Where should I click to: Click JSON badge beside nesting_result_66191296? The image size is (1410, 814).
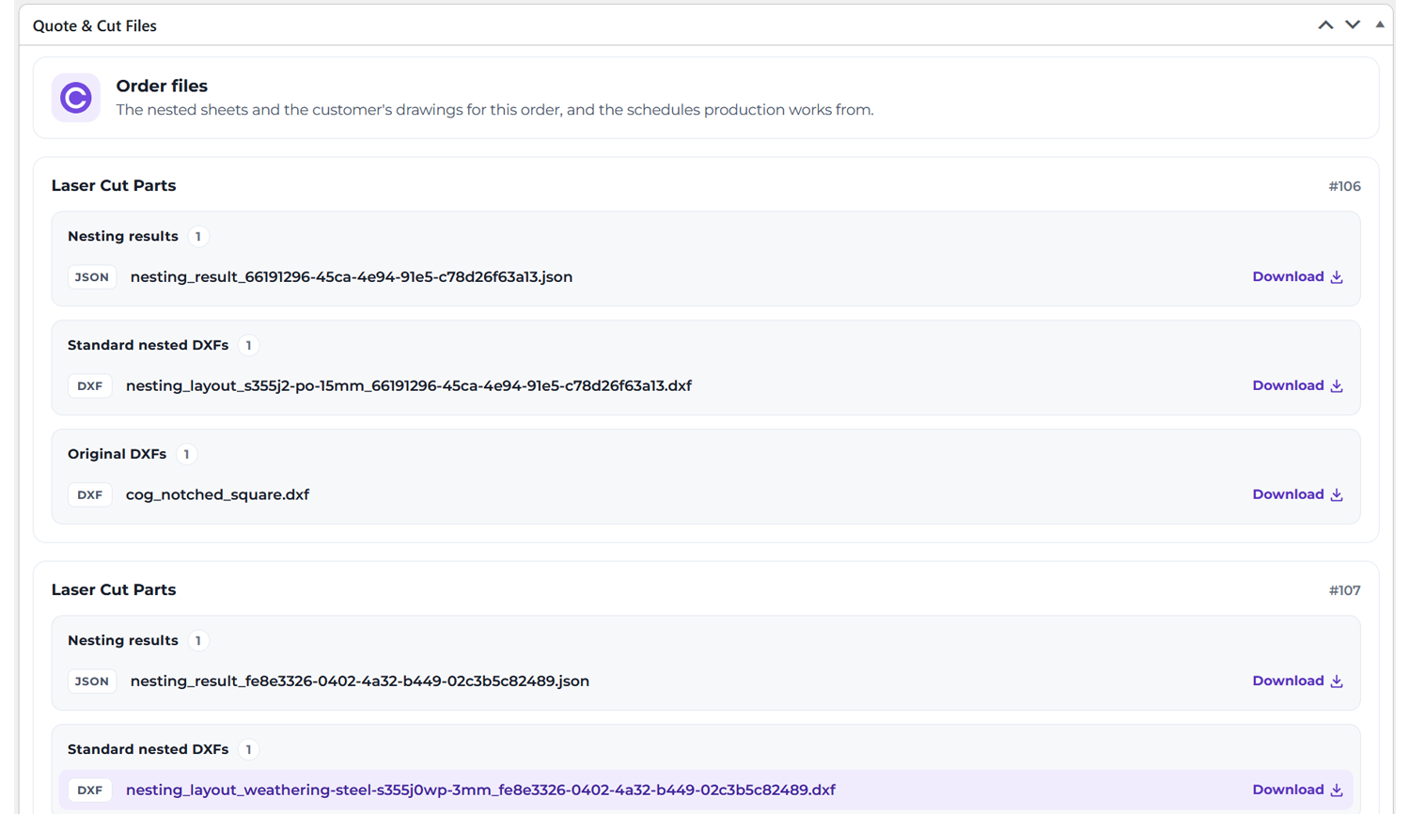click(92, 277)
